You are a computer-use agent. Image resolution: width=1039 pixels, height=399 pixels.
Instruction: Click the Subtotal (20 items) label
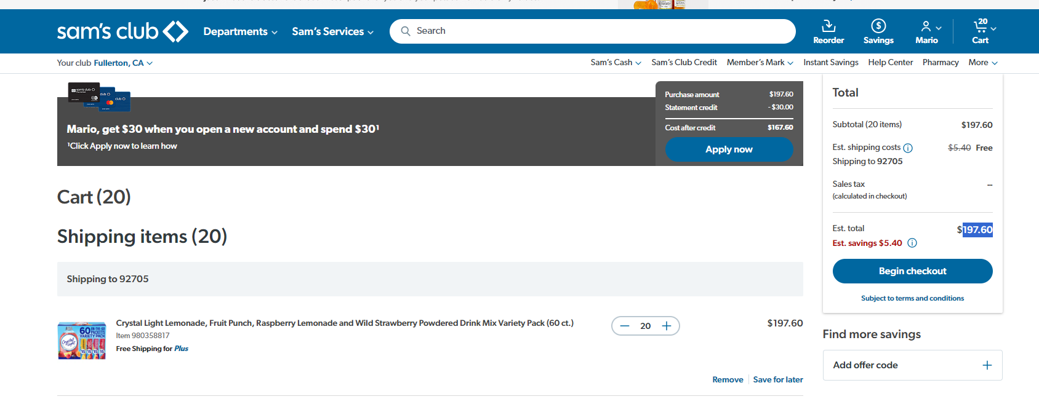[x=867, y=125]
